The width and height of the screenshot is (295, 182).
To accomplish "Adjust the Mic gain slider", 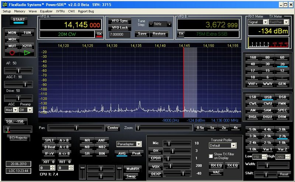I will tap(169, 143).
